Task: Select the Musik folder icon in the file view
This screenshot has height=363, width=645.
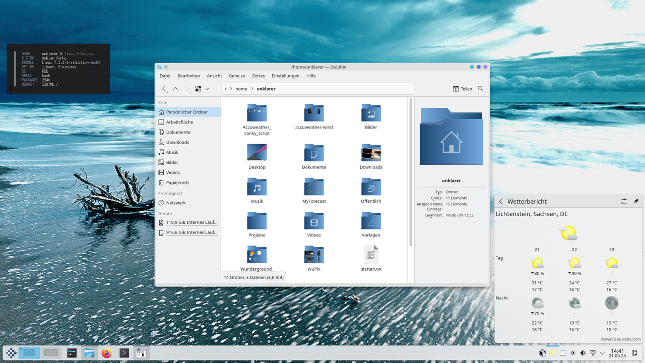Action: coord(257,187)
